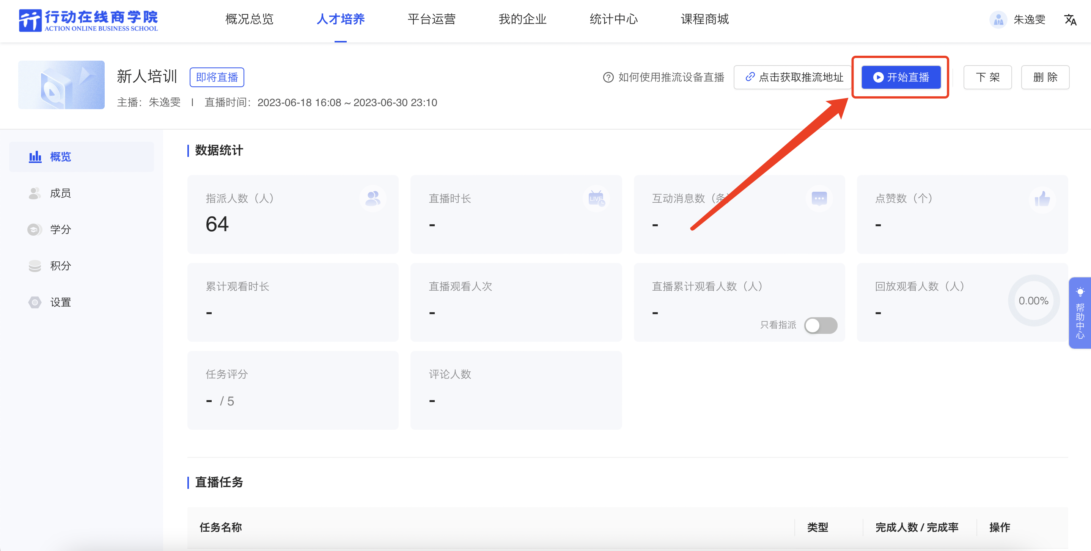1091x551 pixels.
Task: Click the 互动消息数 chat bubble icon
Action: coord(819,199)
